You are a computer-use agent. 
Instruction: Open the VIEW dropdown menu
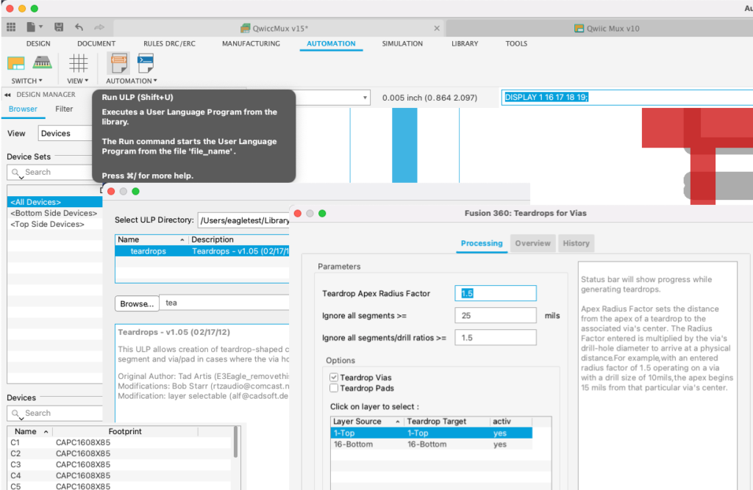[77, 81]
